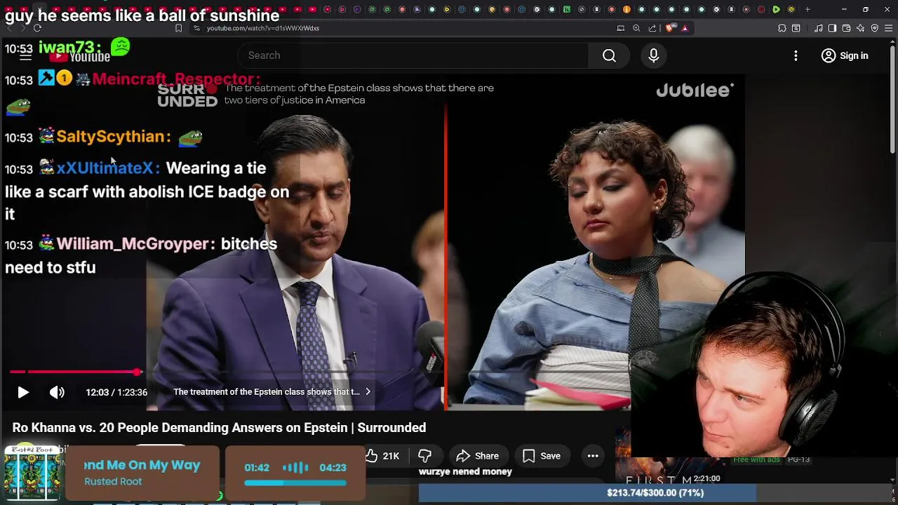Click the browser share page icon

coord(652,28)
